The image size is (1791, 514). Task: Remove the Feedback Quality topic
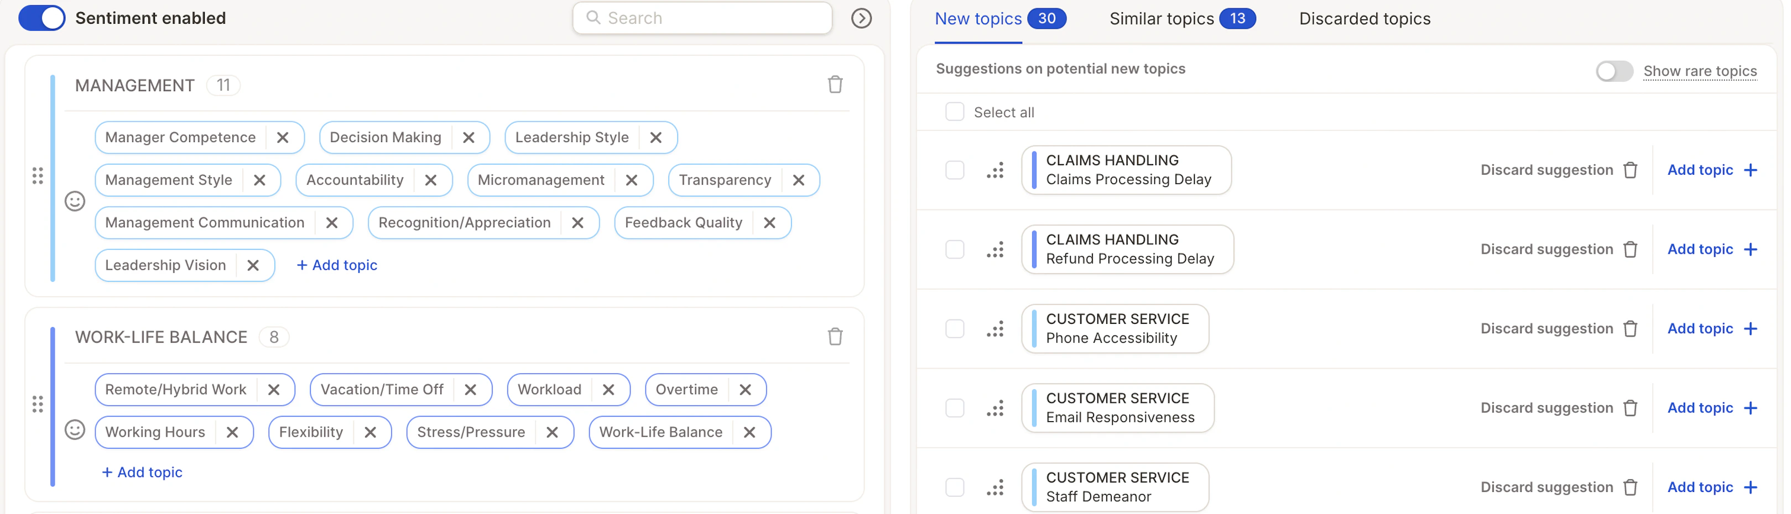click(769, 222)
